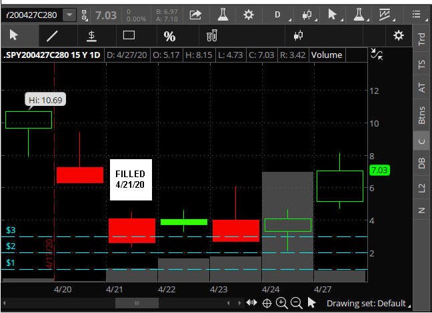
Task: Open the pointer cursor dropdown in top bar
Action: click(x=333, y=15)
